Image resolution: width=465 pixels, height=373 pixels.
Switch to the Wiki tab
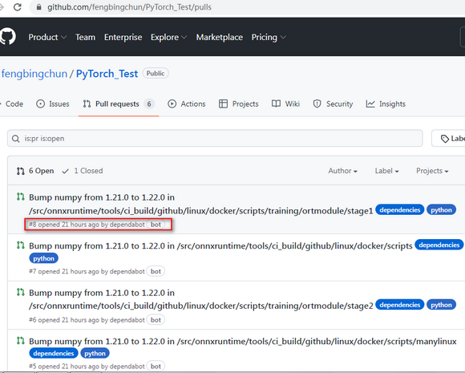coord(285,103)
